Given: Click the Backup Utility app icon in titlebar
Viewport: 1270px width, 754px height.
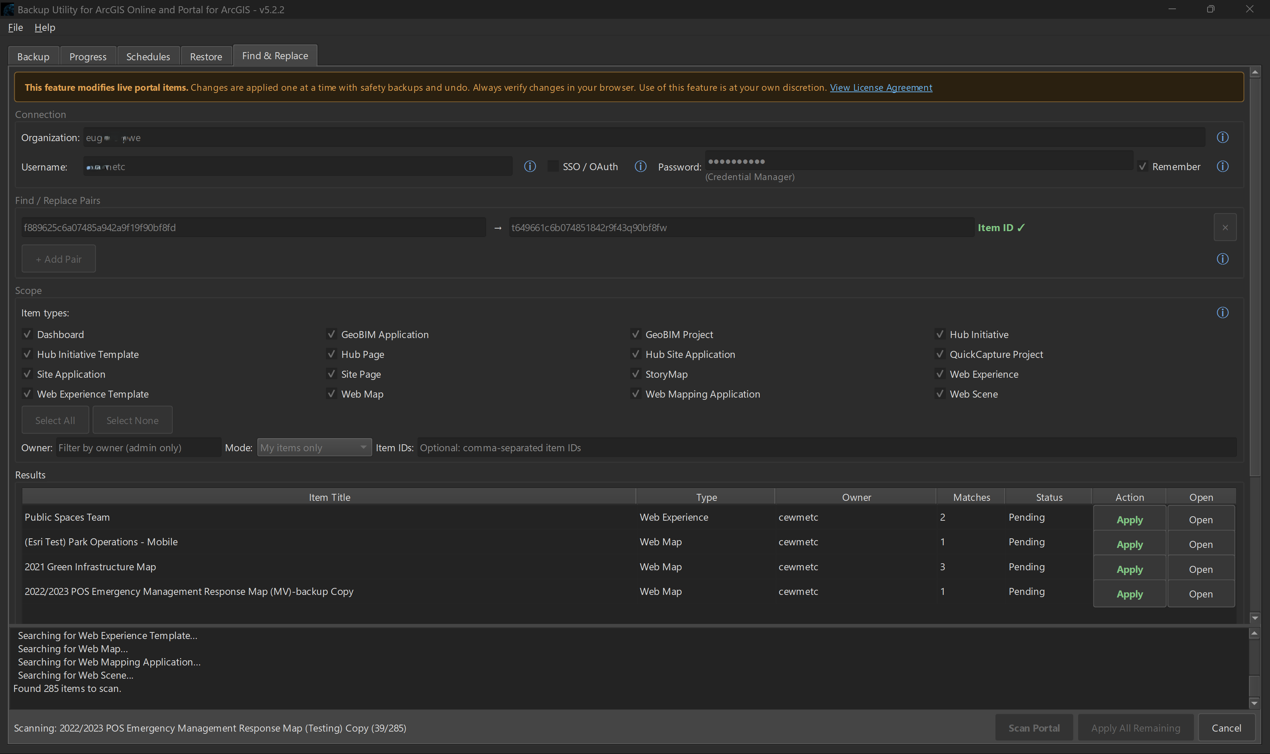Looking at the screenshot, I should [x=8, y=9].
